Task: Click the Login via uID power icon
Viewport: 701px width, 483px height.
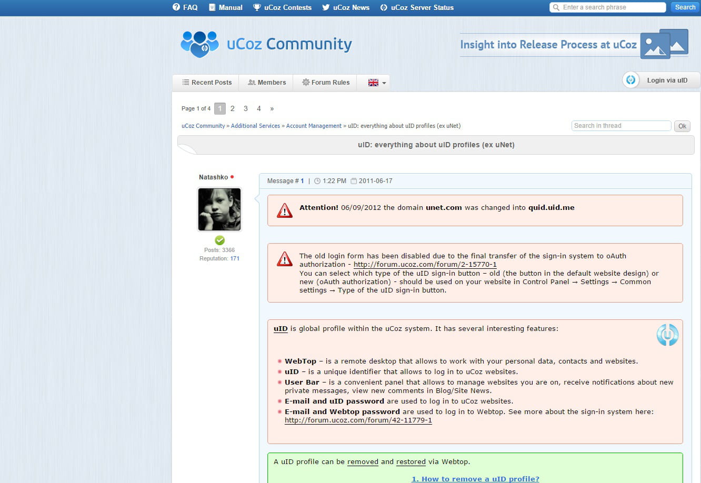Action: tap(630, 80)
